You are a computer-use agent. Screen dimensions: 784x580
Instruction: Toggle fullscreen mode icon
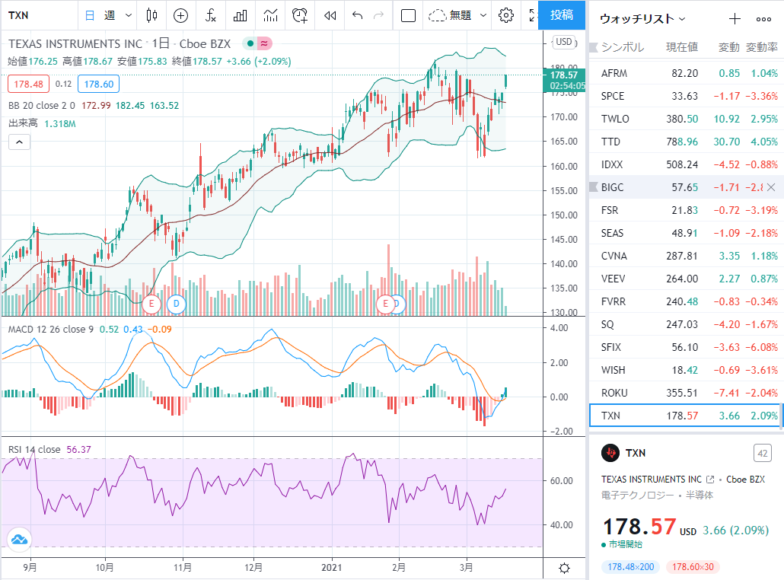coord(533,15)
